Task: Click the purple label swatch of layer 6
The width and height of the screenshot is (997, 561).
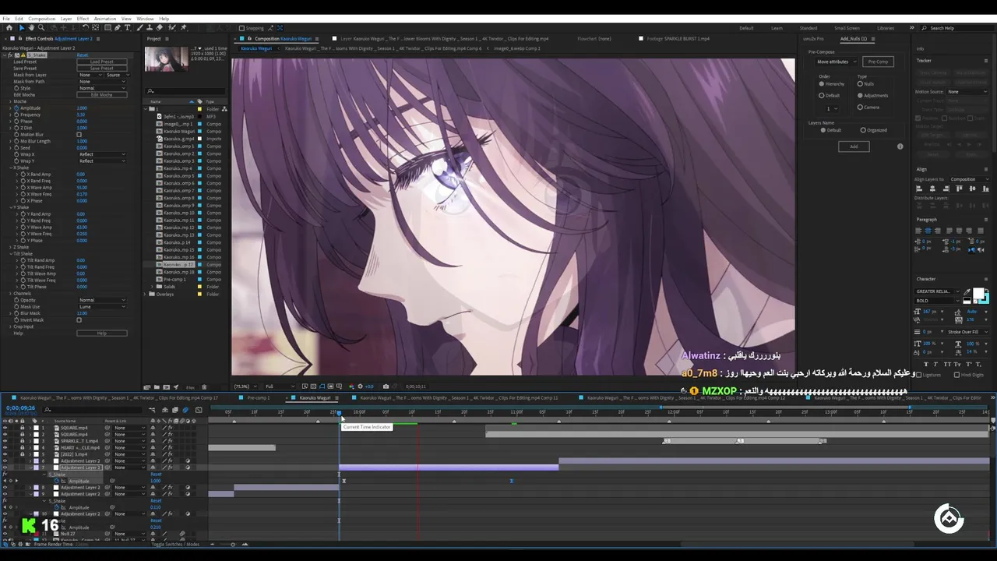Action: [36, 461]
